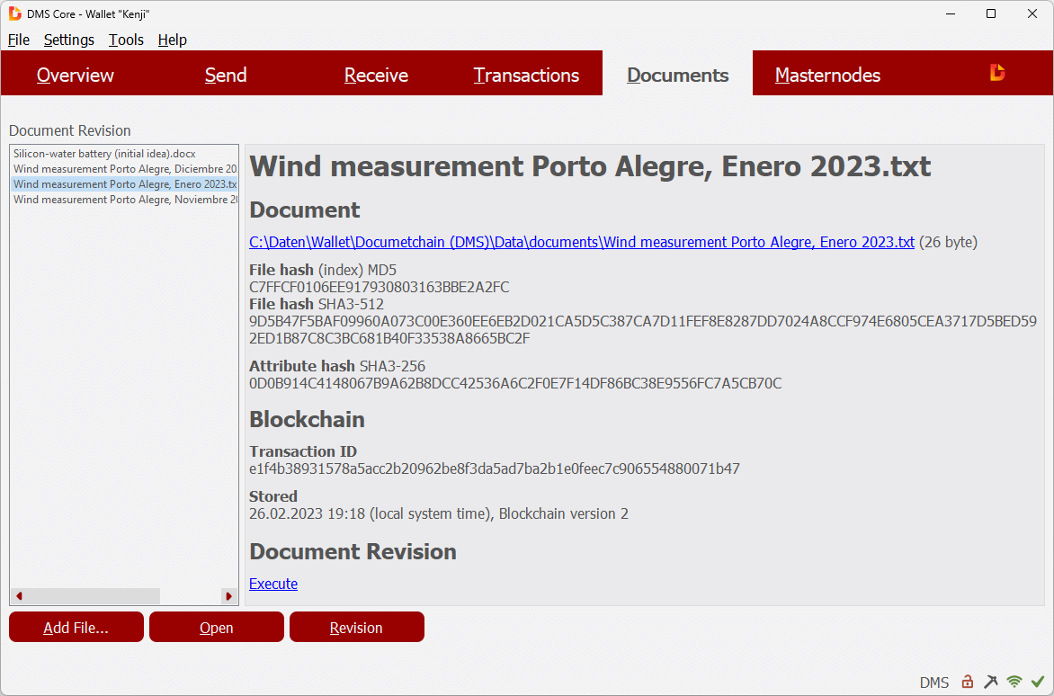
Task: Open the Tools menu
Action: tap(127, 40)
